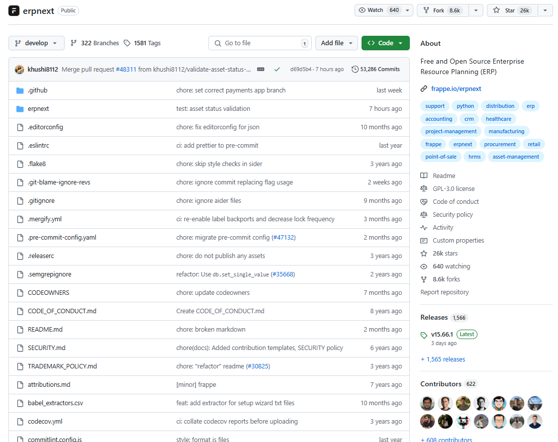Click the pulse icon beside Activity

point(424,228)
